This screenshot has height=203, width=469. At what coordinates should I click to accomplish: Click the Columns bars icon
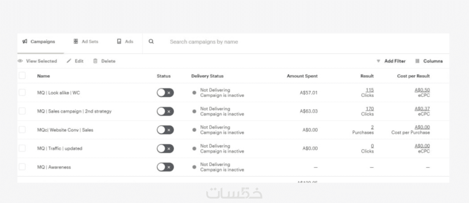(417, 61)
